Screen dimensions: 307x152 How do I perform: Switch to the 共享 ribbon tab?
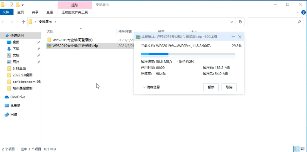pyautogui.click(x=35, y=12)
